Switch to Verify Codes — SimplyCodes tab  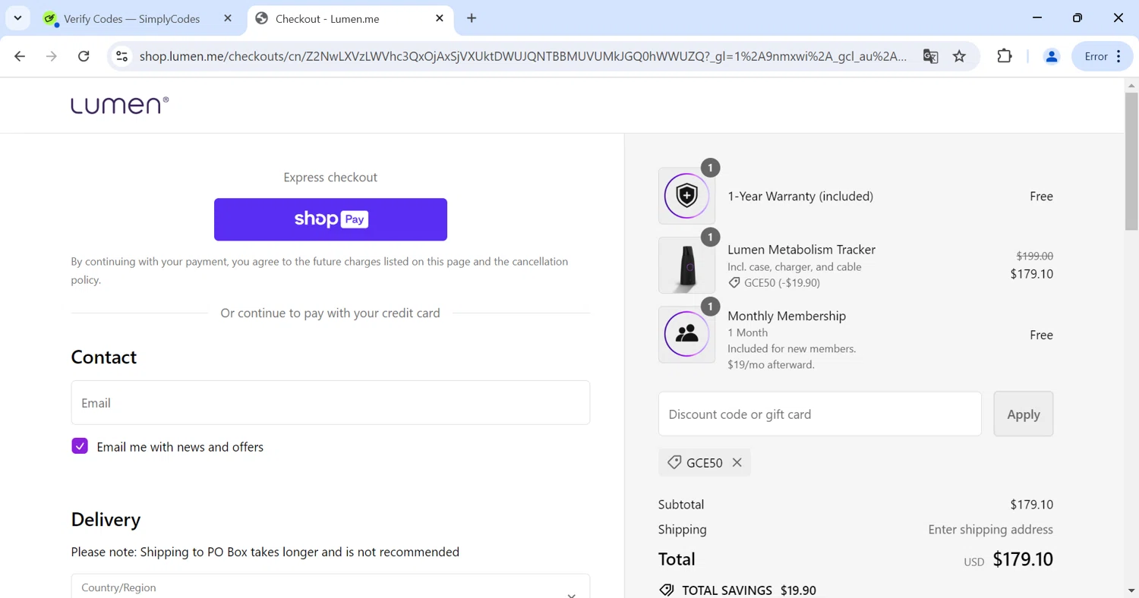tap(131, 19)
